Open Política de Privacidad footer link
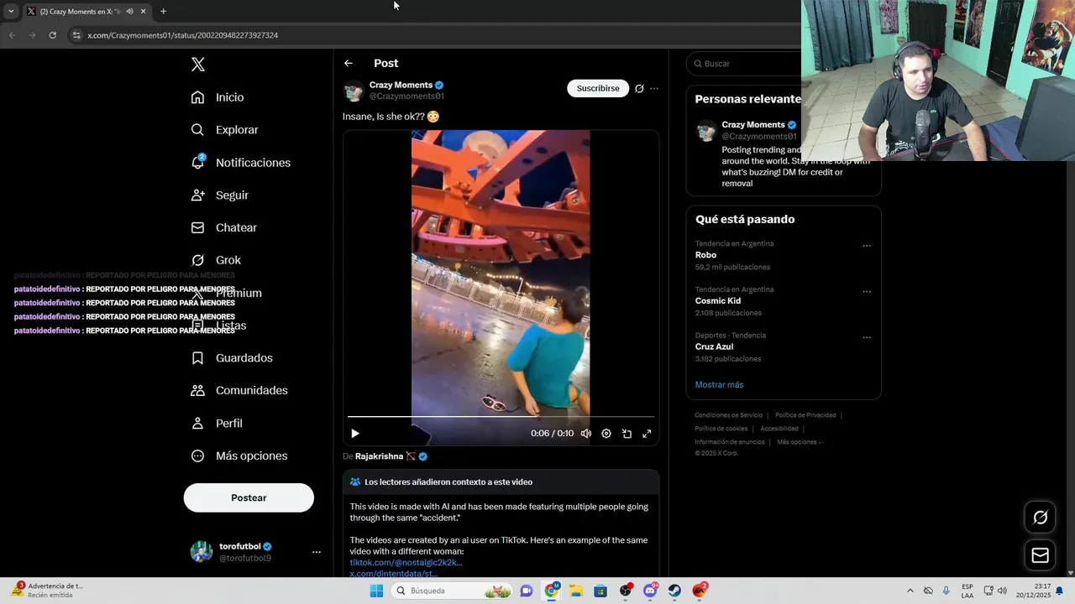 (x=805, y=415)
